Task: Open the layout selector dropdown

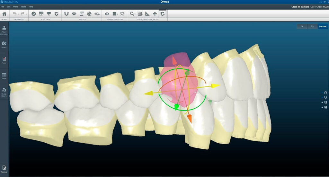Action: 115,14
